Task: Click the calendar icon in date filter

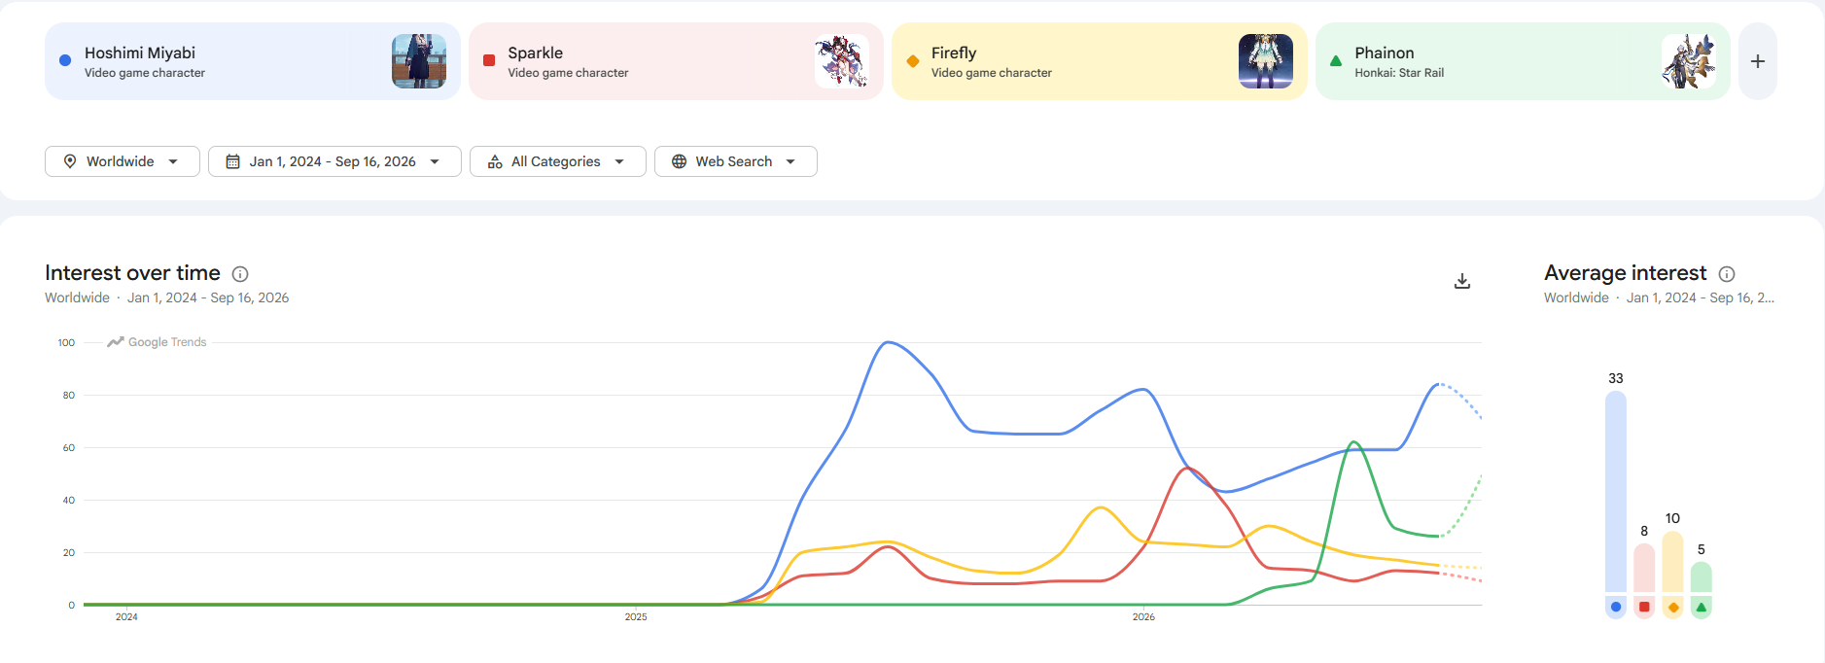Action: [233, 161]
